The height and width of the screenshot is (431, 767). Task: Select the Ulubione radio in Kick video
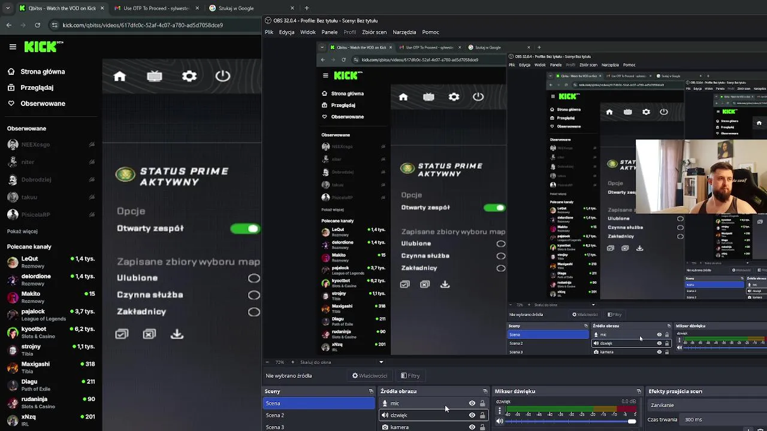tap(254, 278)
